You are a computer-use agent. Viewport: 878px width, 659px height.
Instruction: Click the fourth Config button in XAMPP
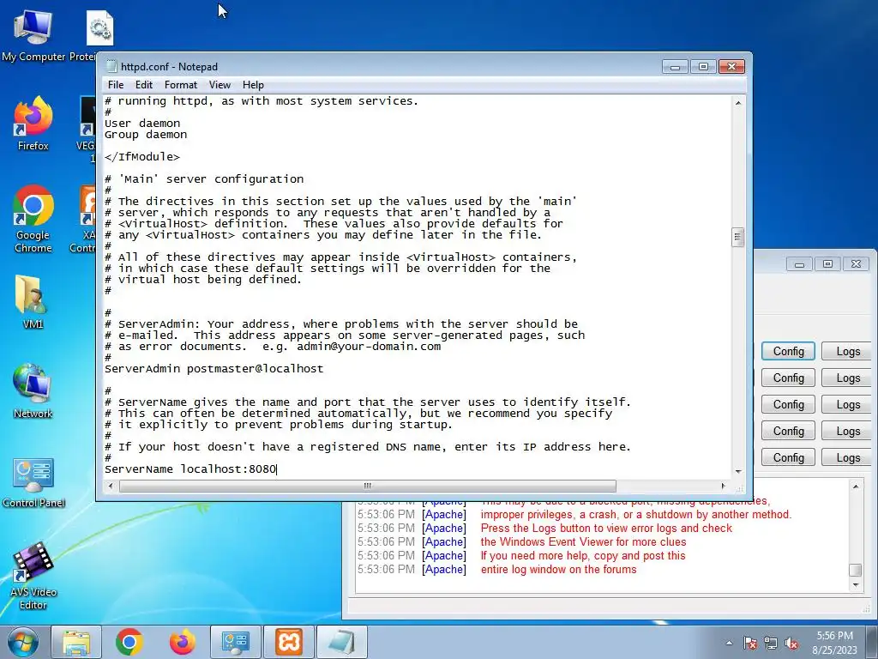pyautogui.click(x=789, y=431)
